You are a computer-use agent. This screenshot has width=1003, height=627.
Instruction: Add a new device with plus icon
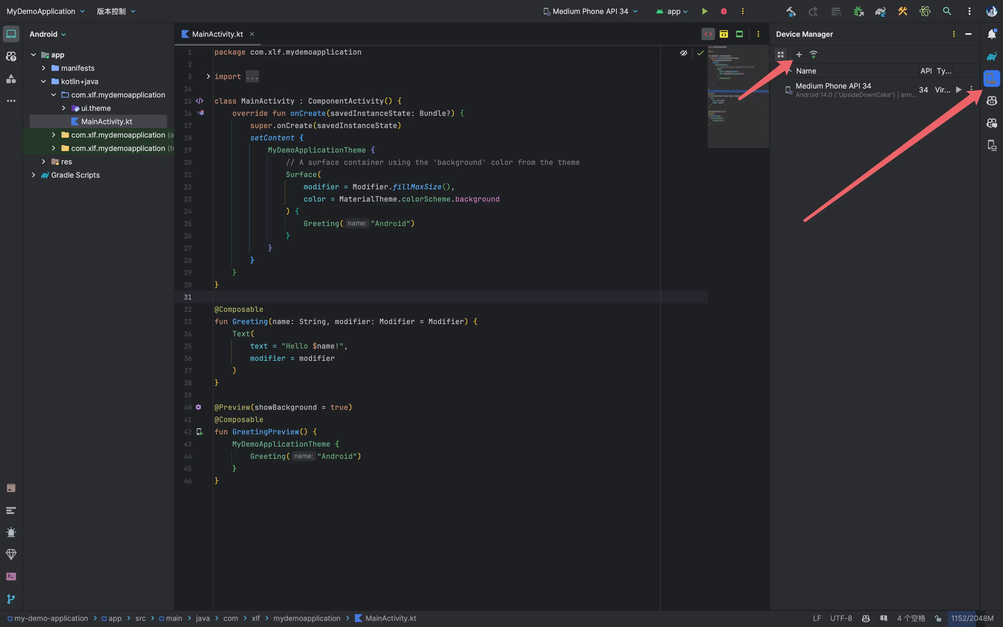point(799,54)
